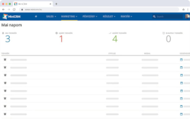This screenshot has width=190, height=119.
Task: Reload the page with browser refresh icon
Action: tap(14, 10)
